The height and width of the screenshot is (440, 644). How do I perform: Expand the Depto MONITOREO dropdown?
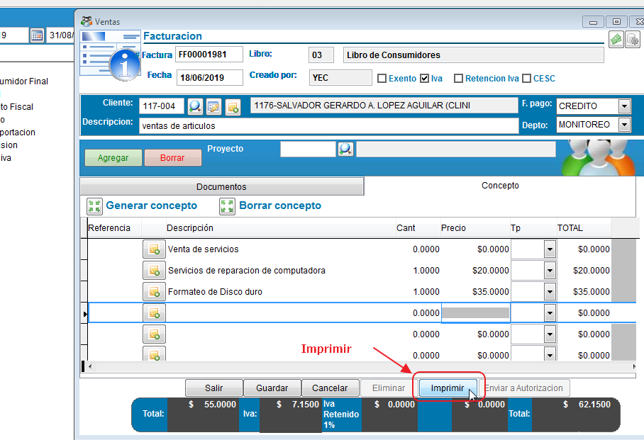click(624, 125)
